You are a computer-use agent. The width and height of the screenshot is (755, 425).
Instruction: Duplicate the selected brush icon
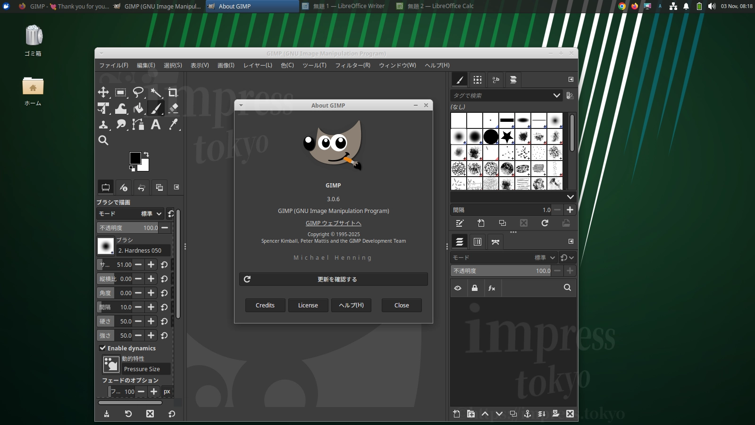click(x=503, y=223)
